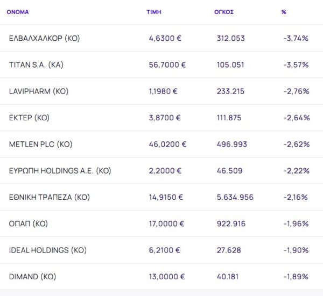
Task: Click the 46,0200 € price of METLEN
Action: tap(167, 144)
